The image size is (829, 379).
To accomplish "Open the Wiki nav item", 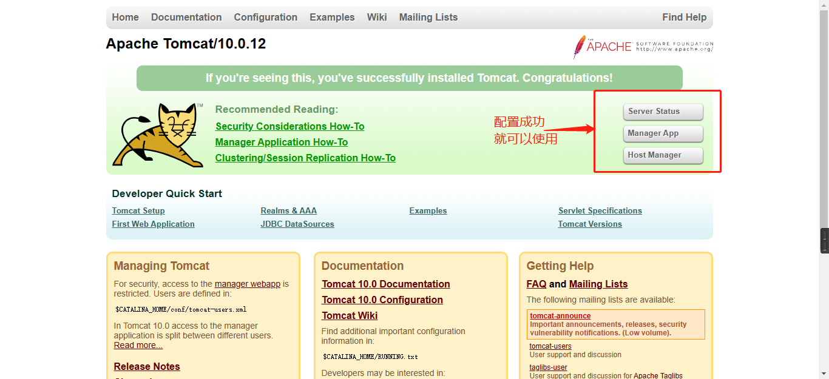I will point(377,17).
